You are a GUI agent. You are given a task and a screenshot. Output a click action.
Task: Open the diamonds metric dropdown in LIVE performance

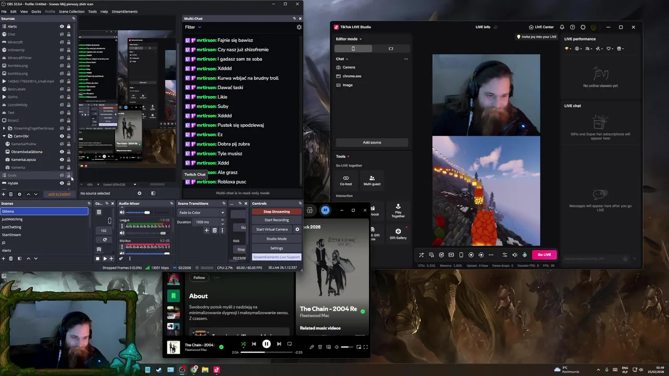click(569, 49)
